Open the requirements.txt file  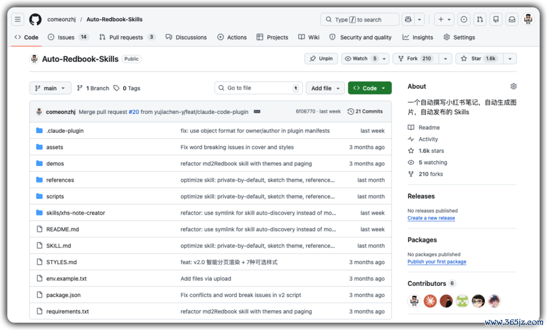tap(68, 311)
